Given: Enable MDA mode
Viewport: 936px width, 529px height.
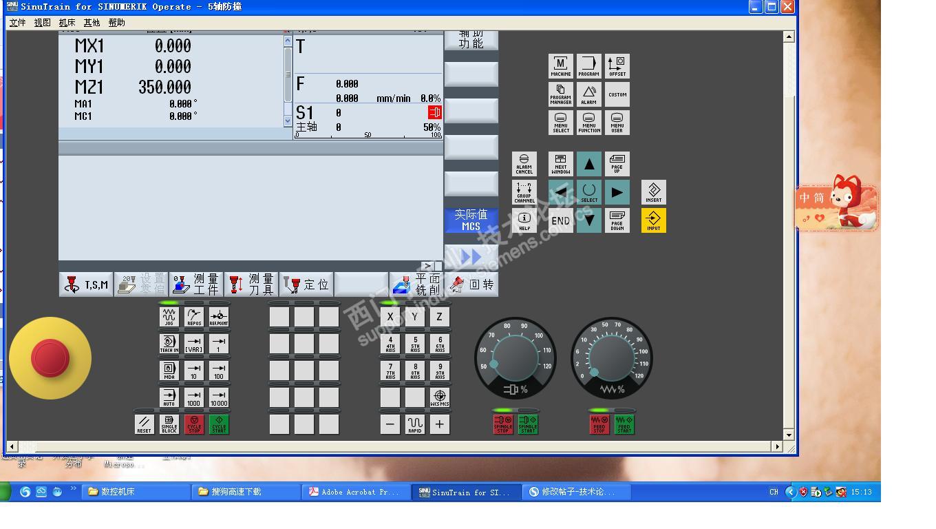Looking at the screenshot, I should click(169, 371).
